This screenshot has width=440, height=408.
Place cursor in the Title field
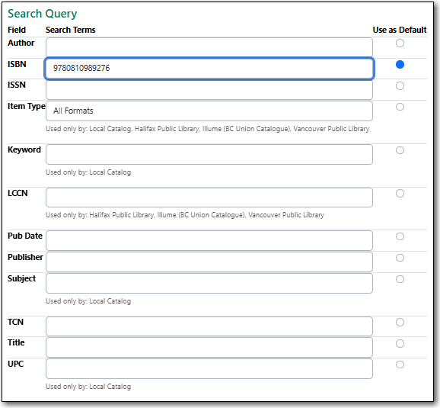(209, 347)
